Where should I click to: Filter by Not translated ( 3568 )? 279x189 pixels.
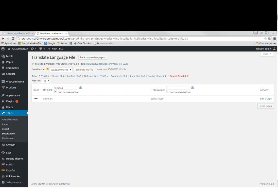pos(96,76)
